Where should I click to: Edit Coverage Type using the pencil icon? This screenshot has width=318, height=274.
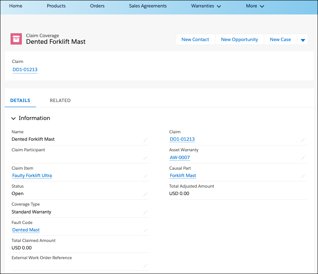pos(145,212)
